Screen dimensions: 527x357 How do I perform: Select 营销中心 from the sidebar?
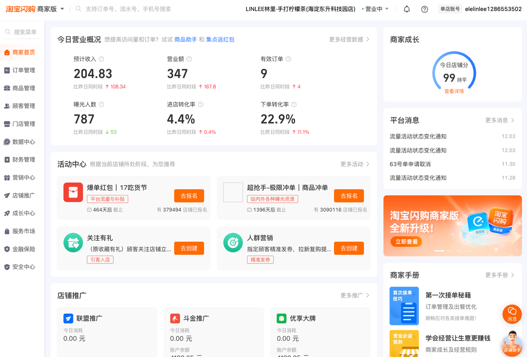click(24, 178)
